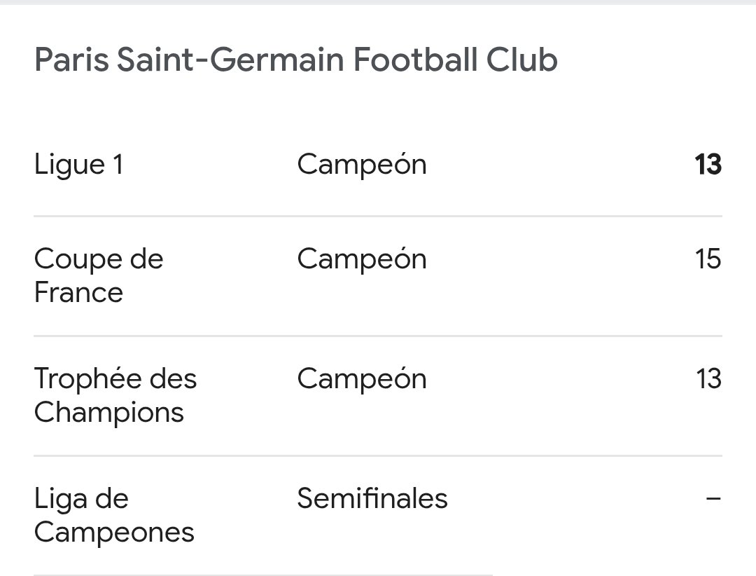The height and width of the screenshot is (576, 756).
Task: Select the 15 titles count
Action: pyautogui.click(x=708, y=259)
